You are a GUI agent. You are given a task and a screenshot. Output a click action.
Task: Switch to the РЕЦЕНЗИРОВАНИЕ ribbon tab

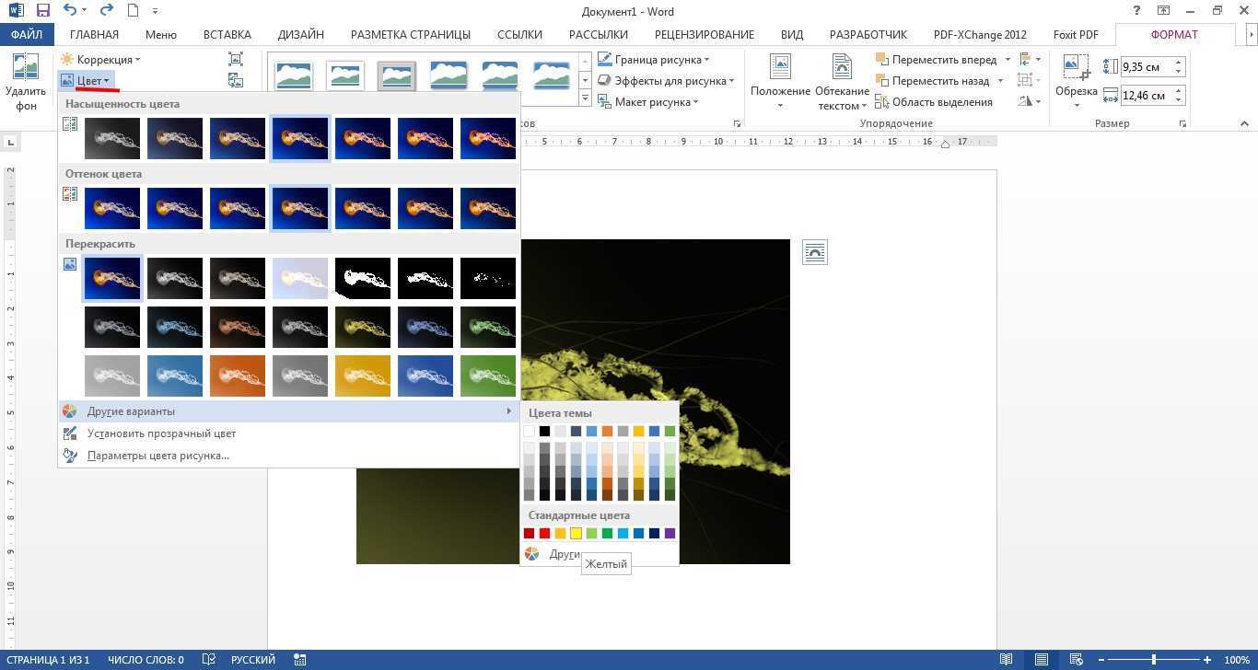[x=704, y=34]
